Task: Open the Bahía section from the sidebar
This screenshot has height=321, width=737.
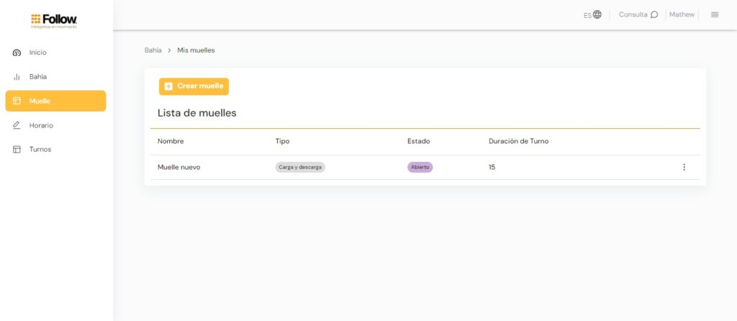Action: pyautogui.click(x=37, y=76)
